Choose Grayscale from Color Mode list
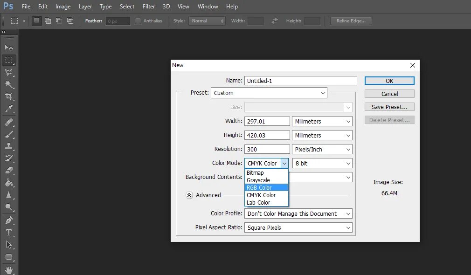471x275 pixels. click(x=266, y=180)
